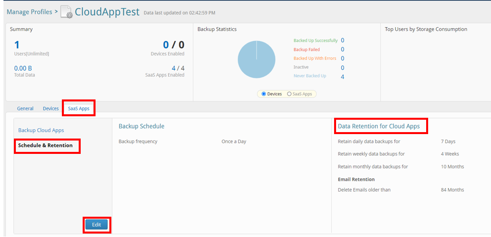Click the Backed Up With Errors count

tap(343, 58)
